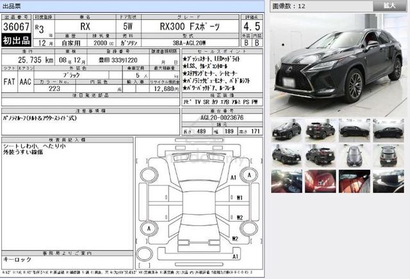
Task: Select the fourth thumbnail in the top row
Action: pyautogui.click(x=388, y=130)
